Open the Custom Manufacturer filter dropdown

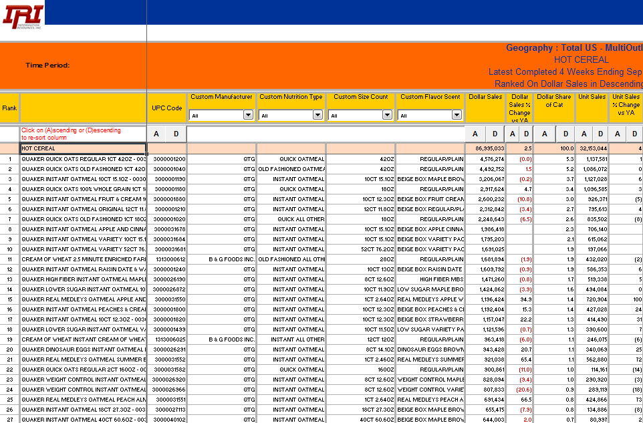(x=248, y=115)
